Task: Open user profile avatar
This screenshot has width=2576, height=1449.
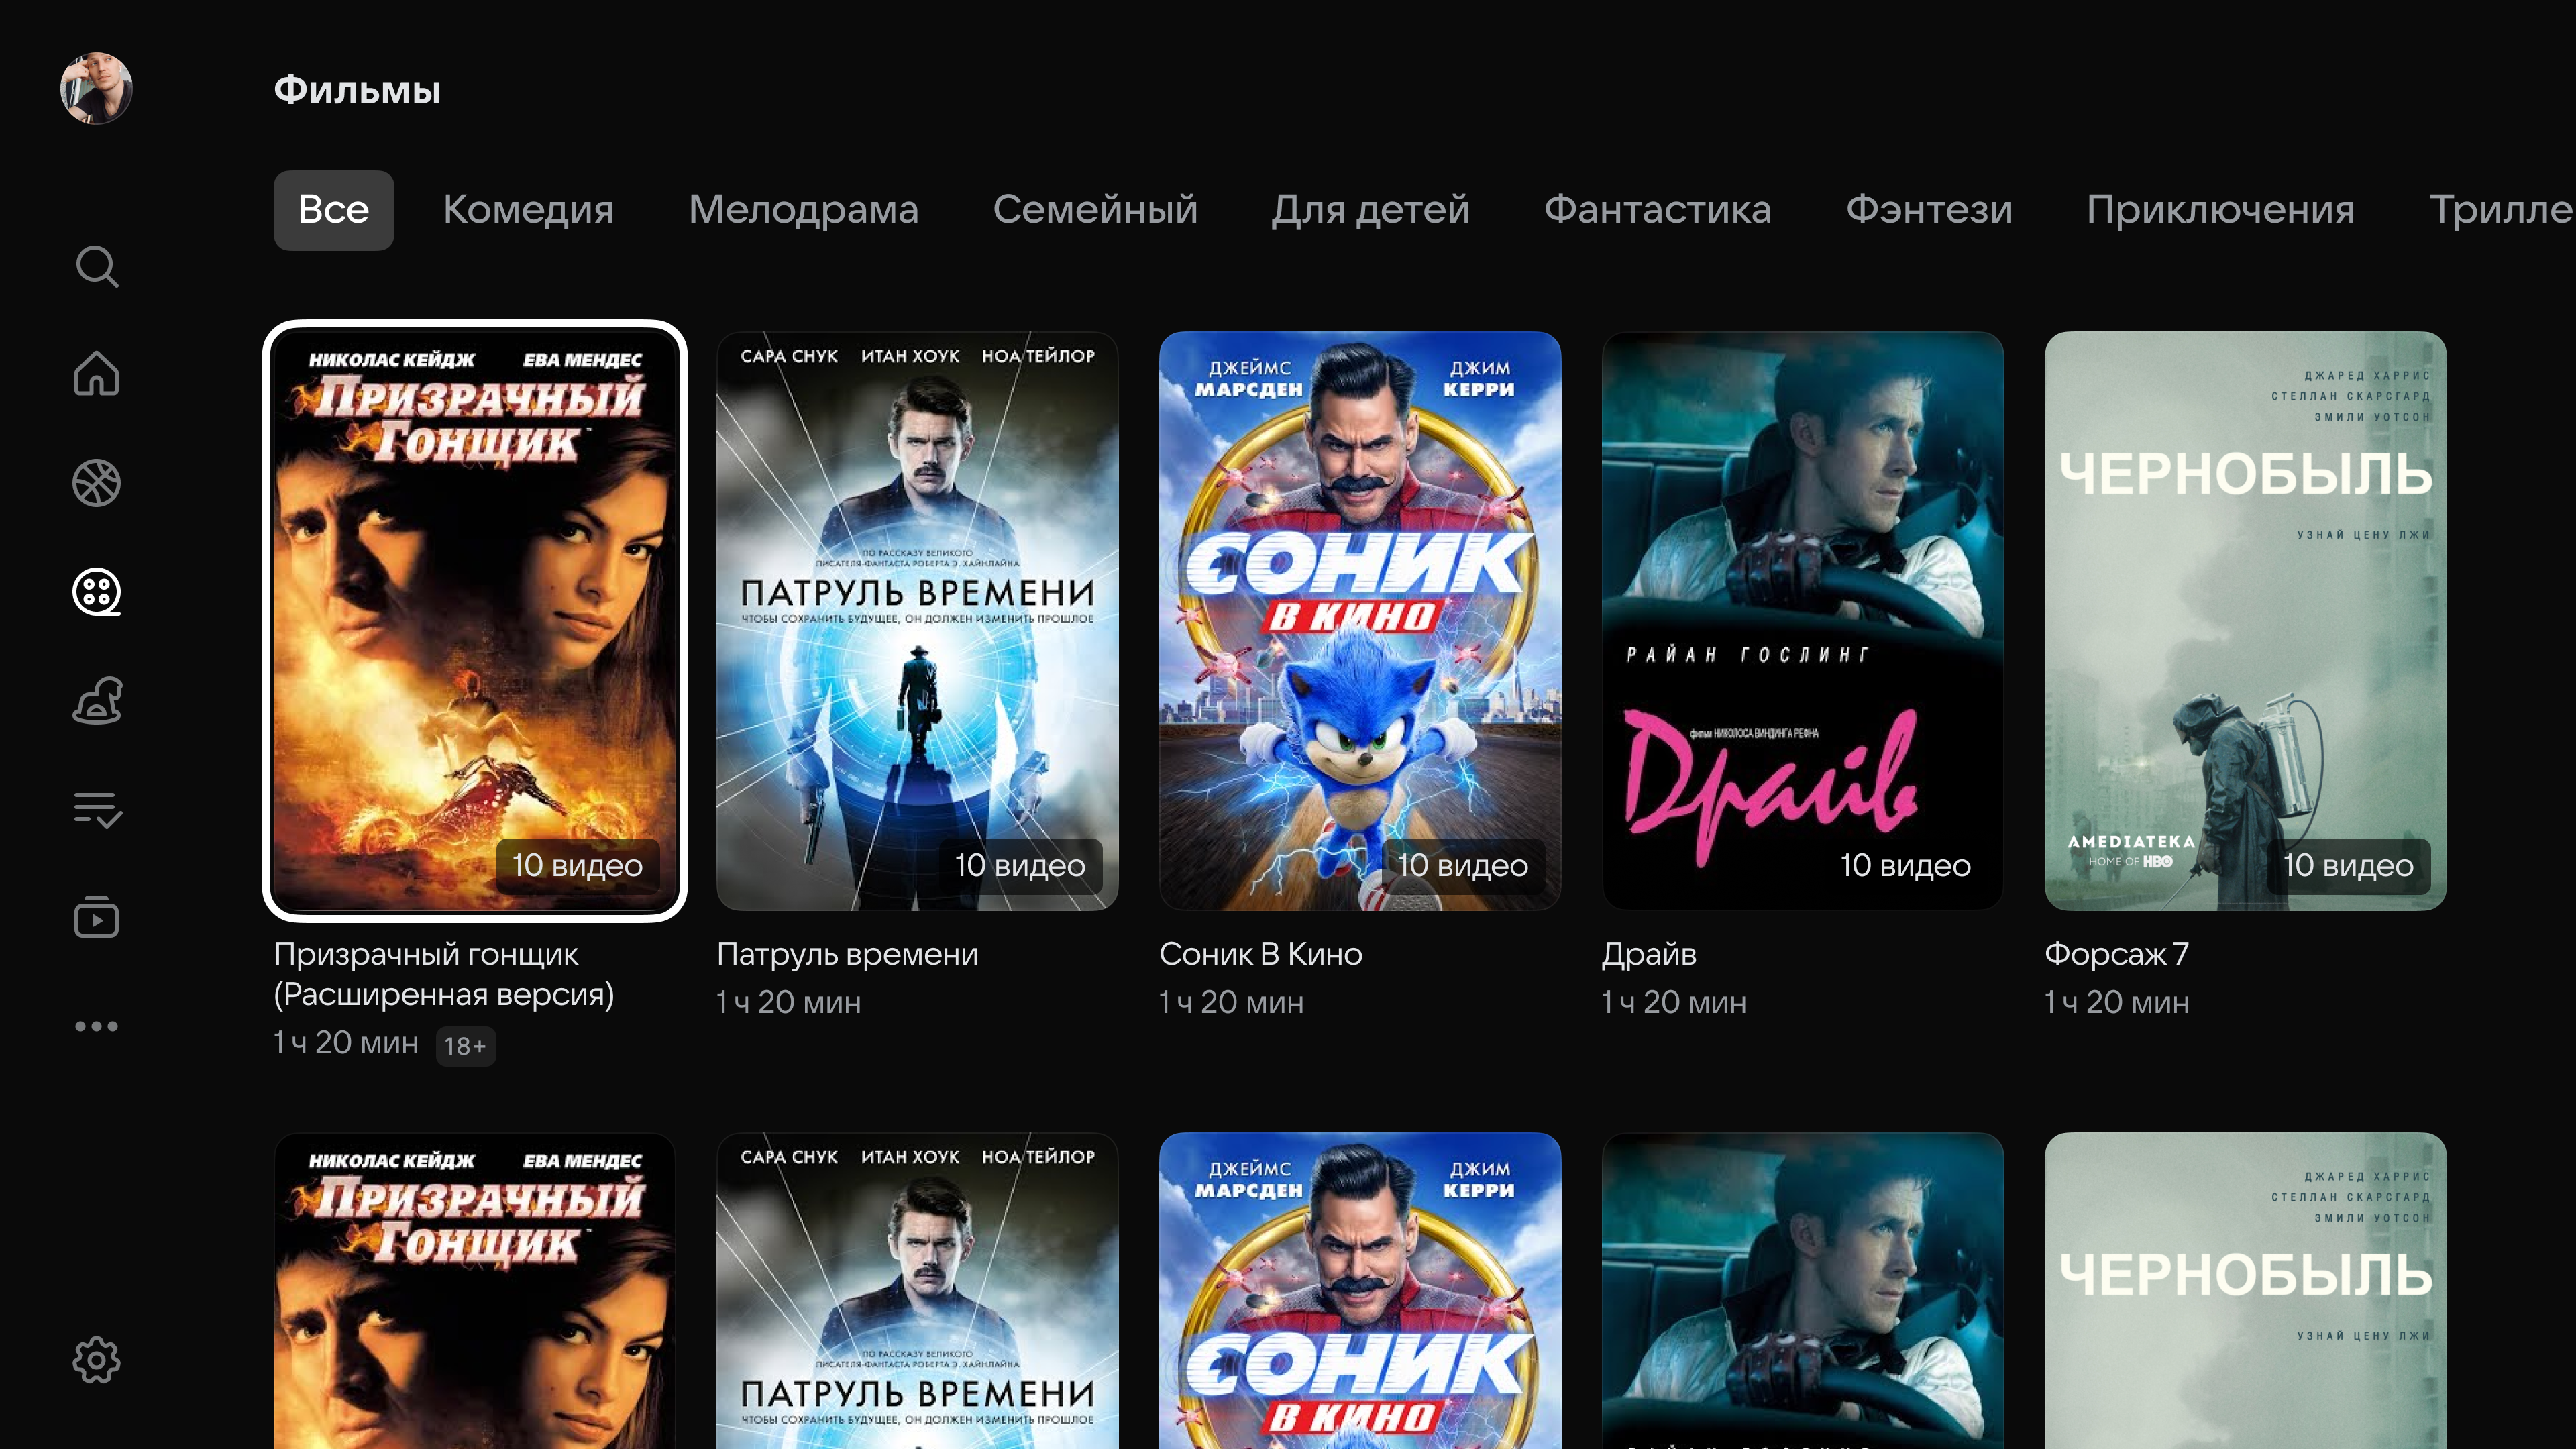Action: [x=97, y=89]
